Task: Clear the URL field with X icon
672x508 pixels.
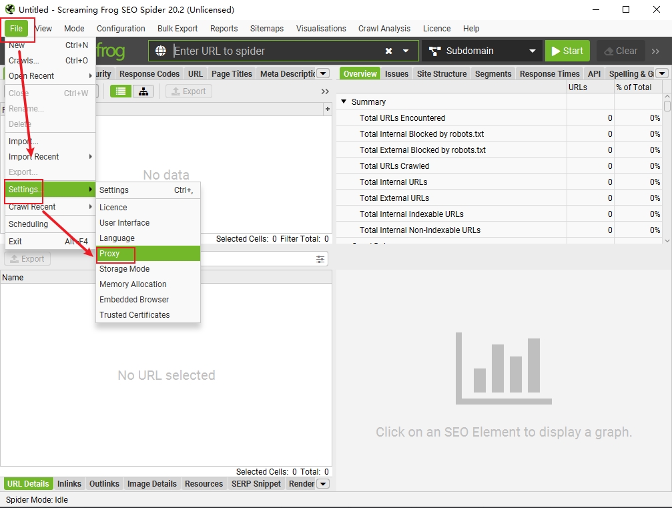Action: [x=388, y=51]
